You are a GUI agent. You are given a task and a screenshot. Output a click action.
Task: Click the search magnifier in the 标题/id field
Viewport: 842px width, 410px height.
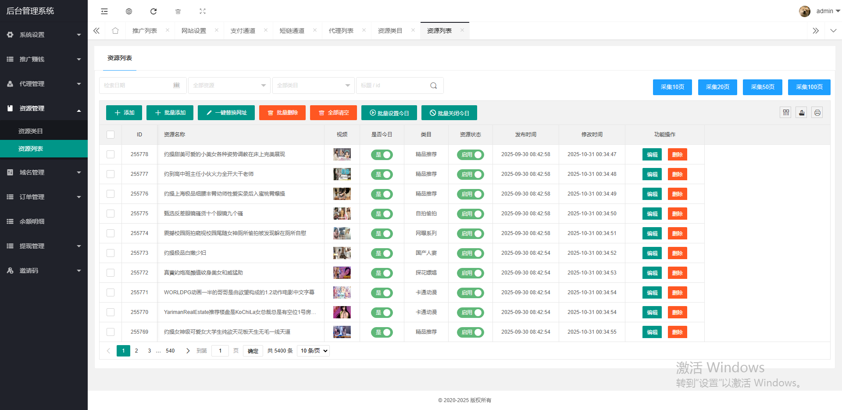click(433, 86)
